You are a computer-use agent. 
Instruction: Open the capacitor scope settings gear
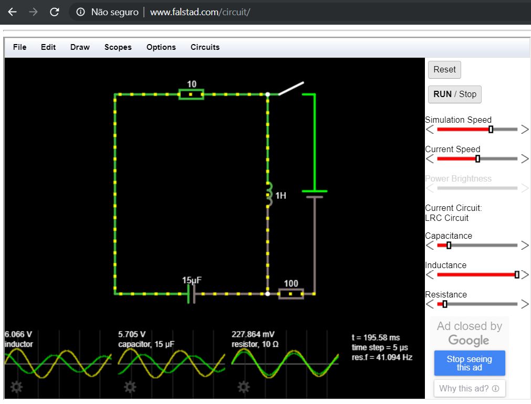tap(130, 387)
